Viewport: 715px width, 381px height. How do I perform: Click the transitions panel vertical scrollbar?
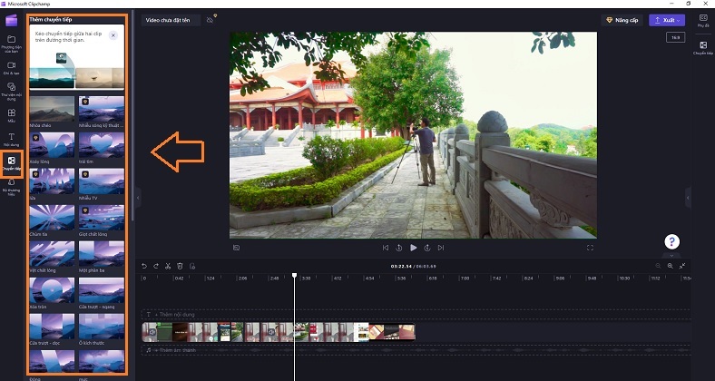pos(132,116)
